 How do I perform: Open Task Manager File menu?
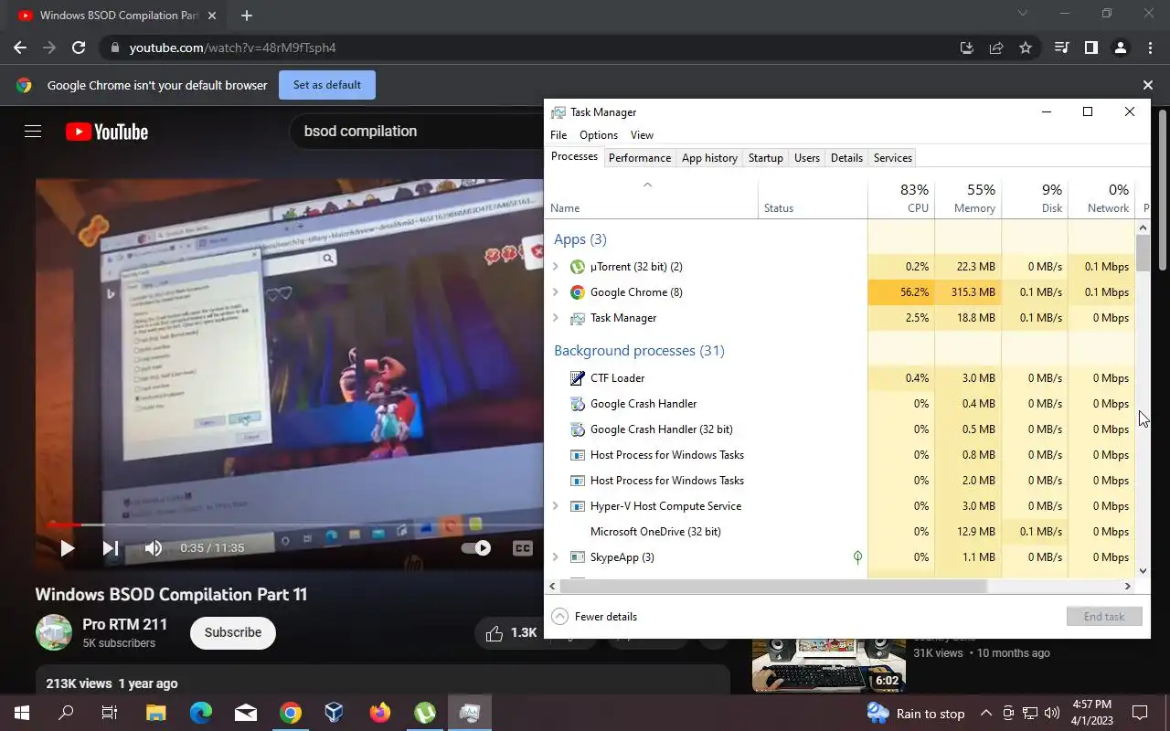pyautogui.click(x=558, y=135)
